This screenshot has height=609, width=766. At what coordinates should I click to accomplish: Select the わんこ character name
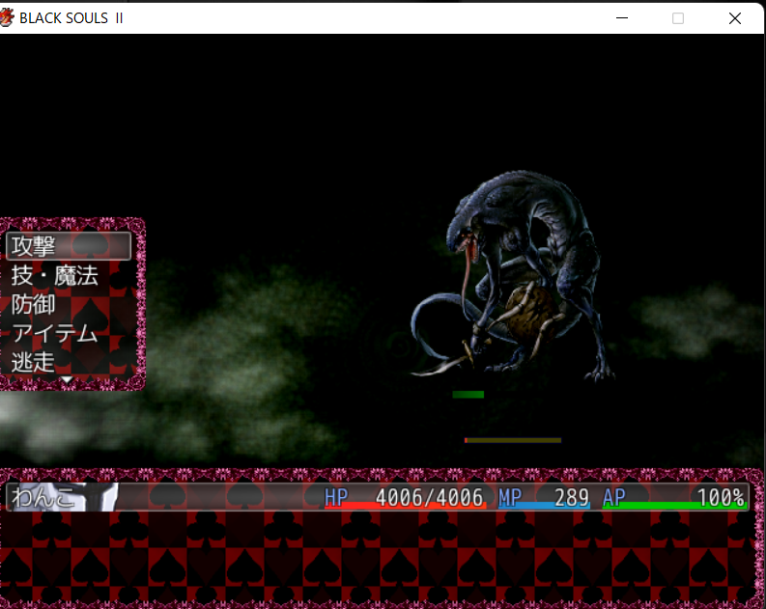(x=44, y=497)
